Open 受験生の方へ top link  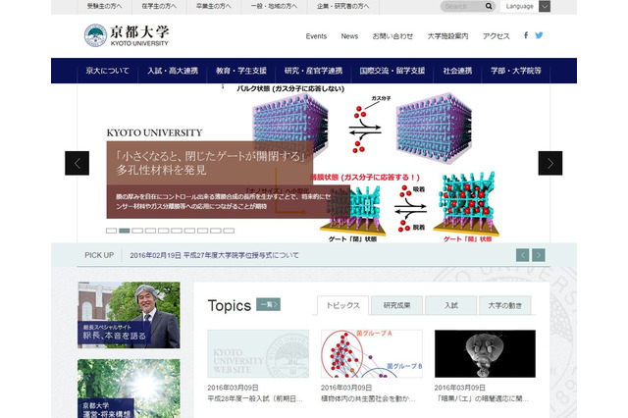click(105, 7)
